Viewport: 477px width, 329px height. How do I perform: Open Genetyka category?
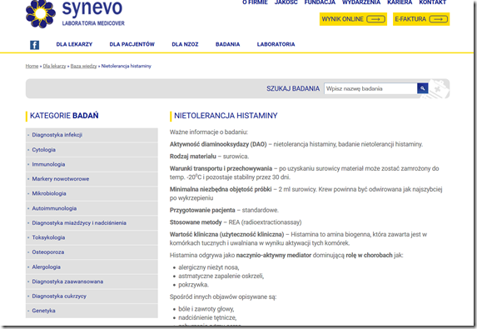(x=92, y=311)
